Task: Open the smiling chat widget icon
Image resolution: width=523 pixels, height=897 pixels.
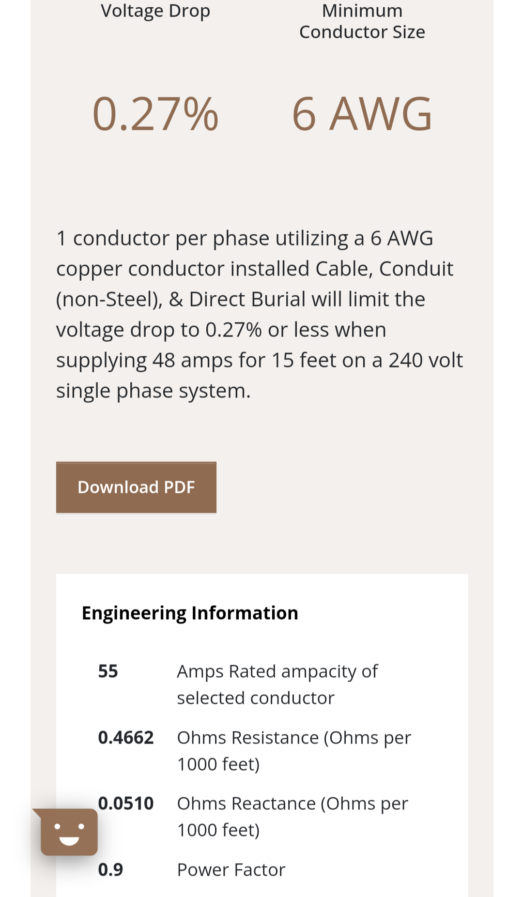Action: click(x=69, y=832)
